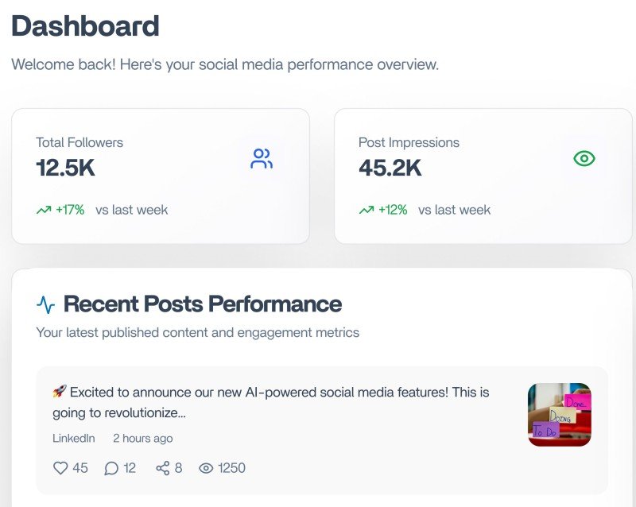Click the followers upward trend arrow icon

coord(44,211)
